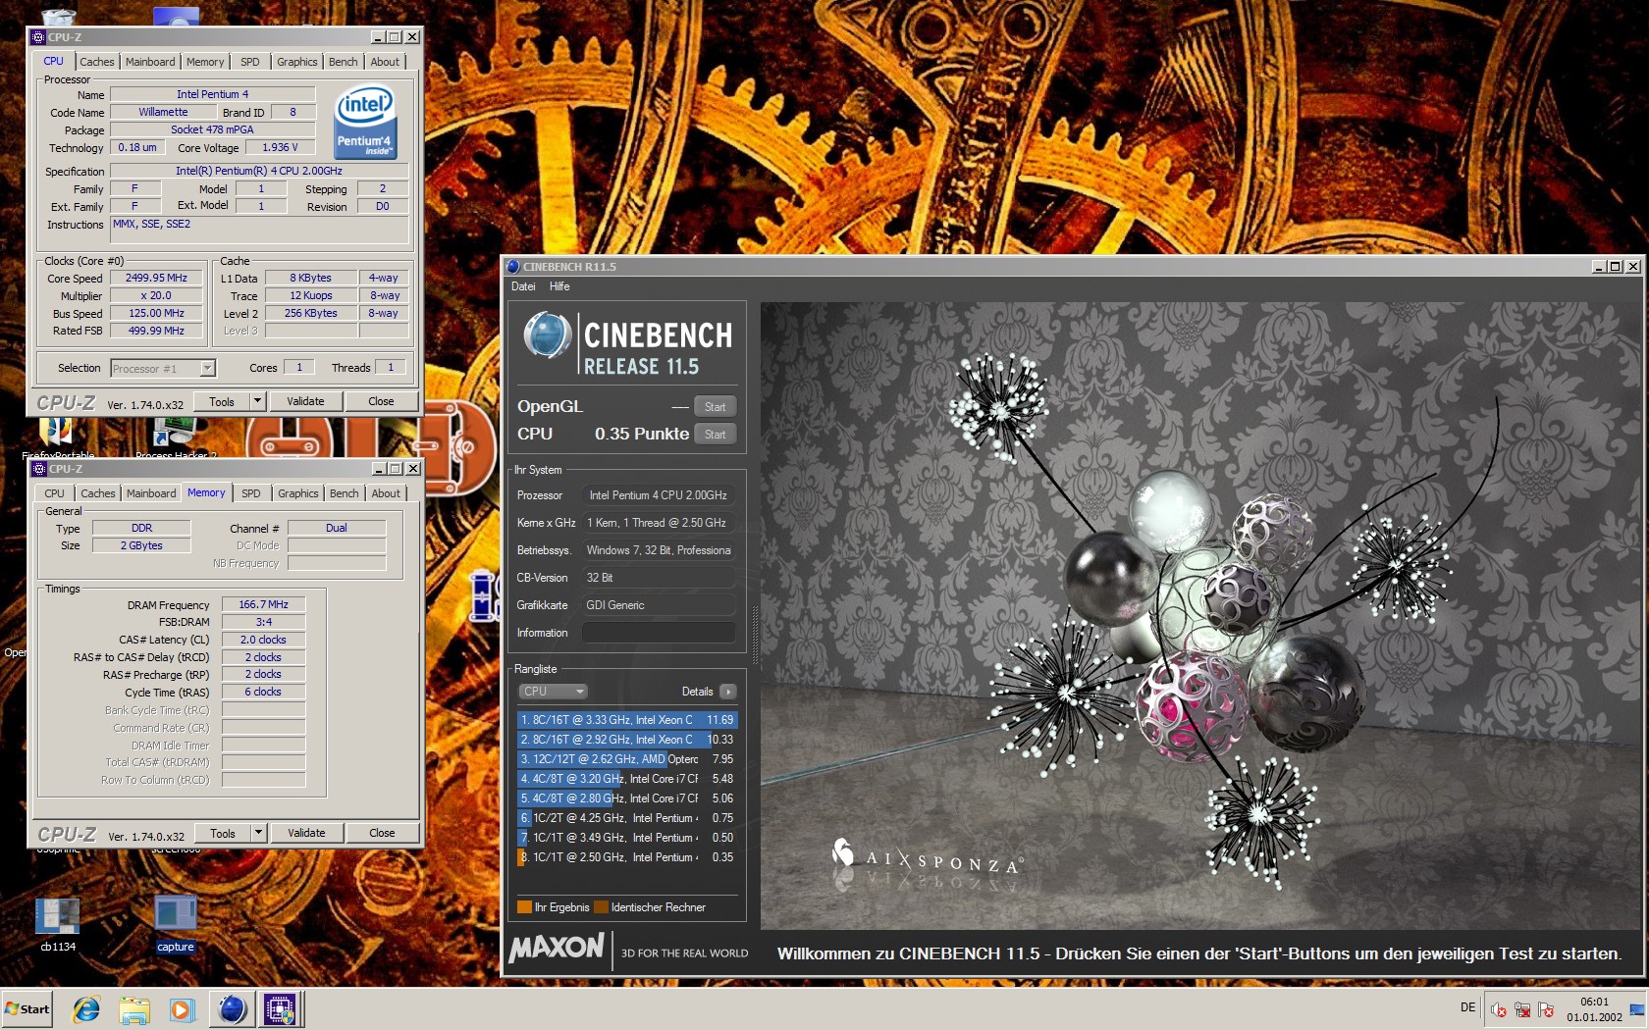The width and height of the screenshot is (1649, 1030).
Task: Click the brown Identischer Rechner legend swatch
Action: coord(601,907)
